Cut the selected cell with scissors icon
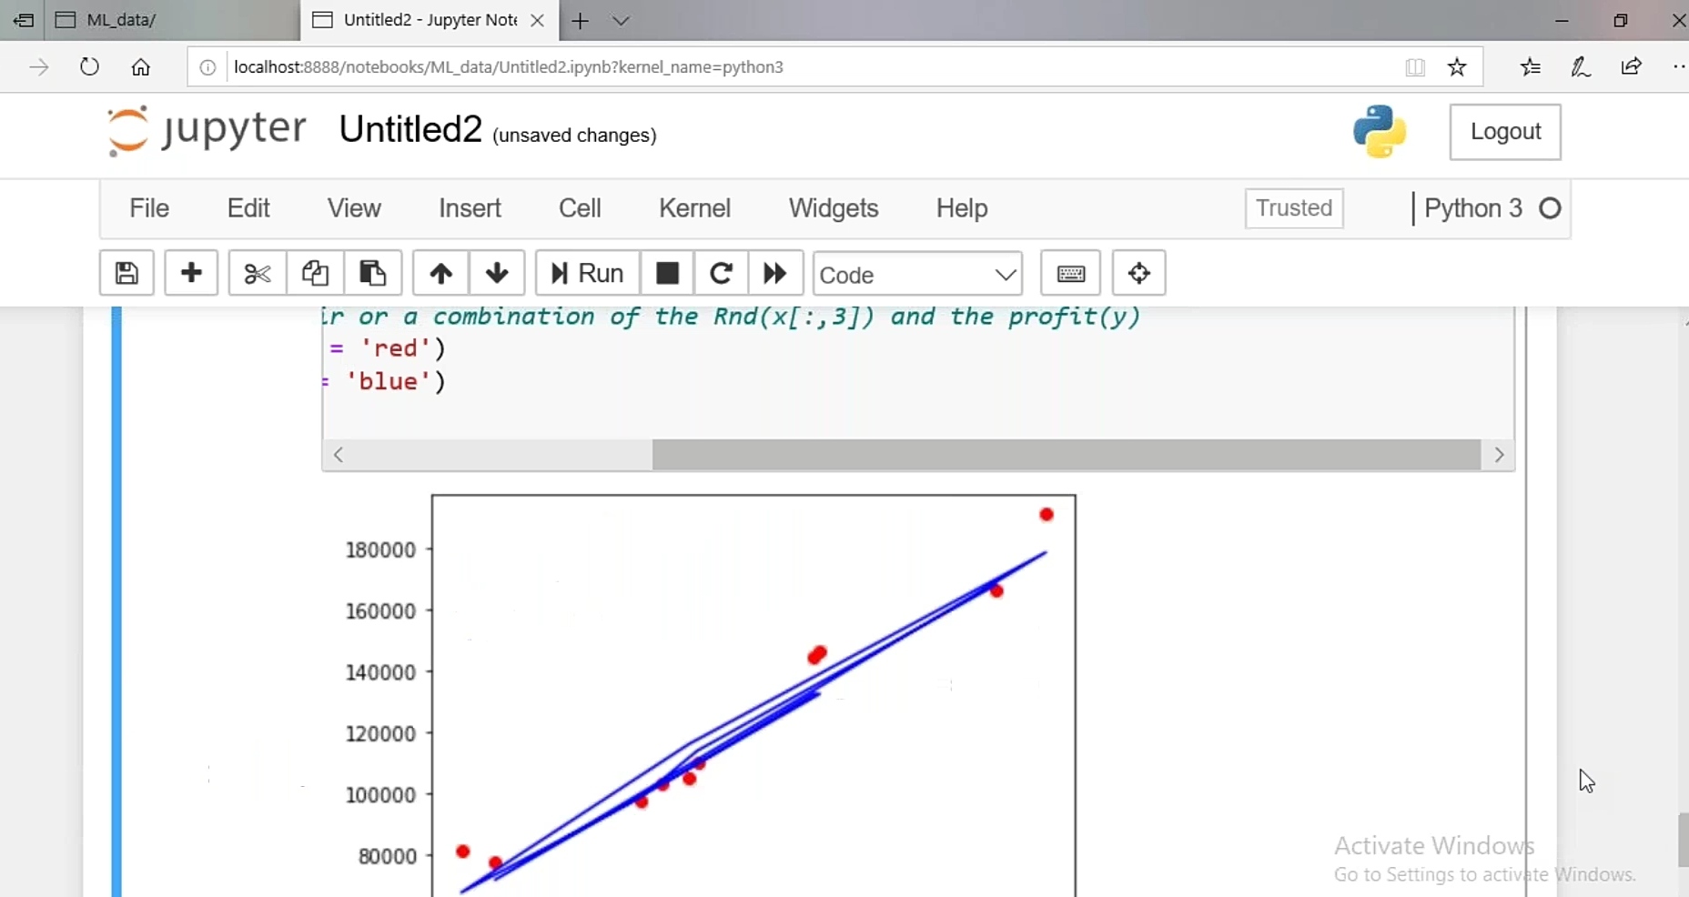 [256, 273]
